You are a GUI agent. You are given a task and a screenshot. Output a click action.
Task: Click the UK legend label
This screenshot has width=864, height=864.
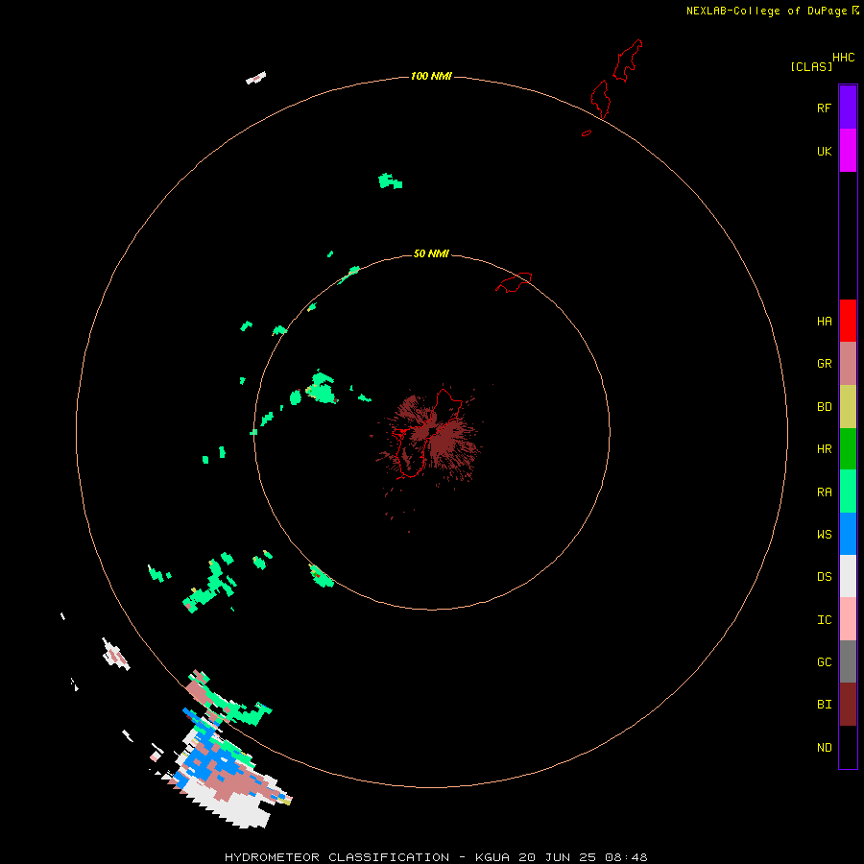coord(824,152)
